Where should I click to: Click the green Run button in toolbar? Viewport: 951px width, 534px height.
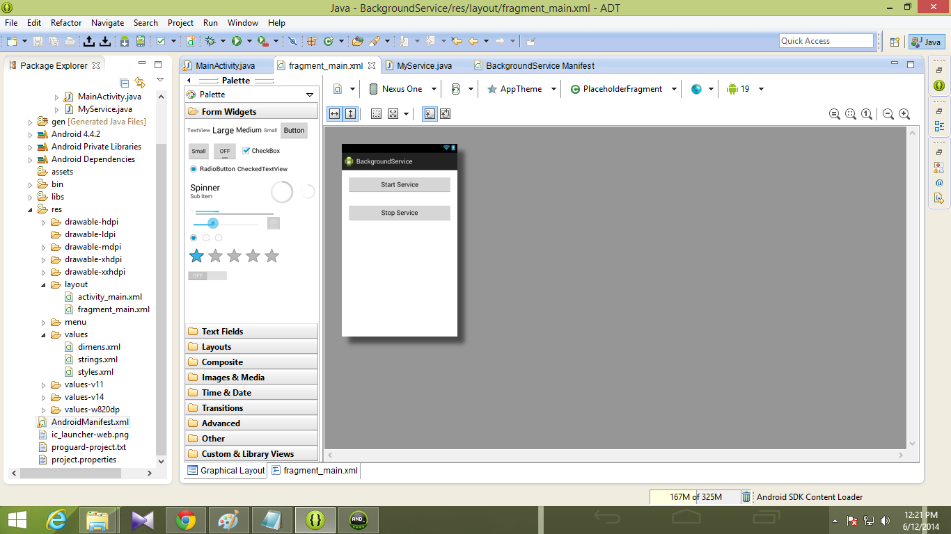tap(237, 41)
